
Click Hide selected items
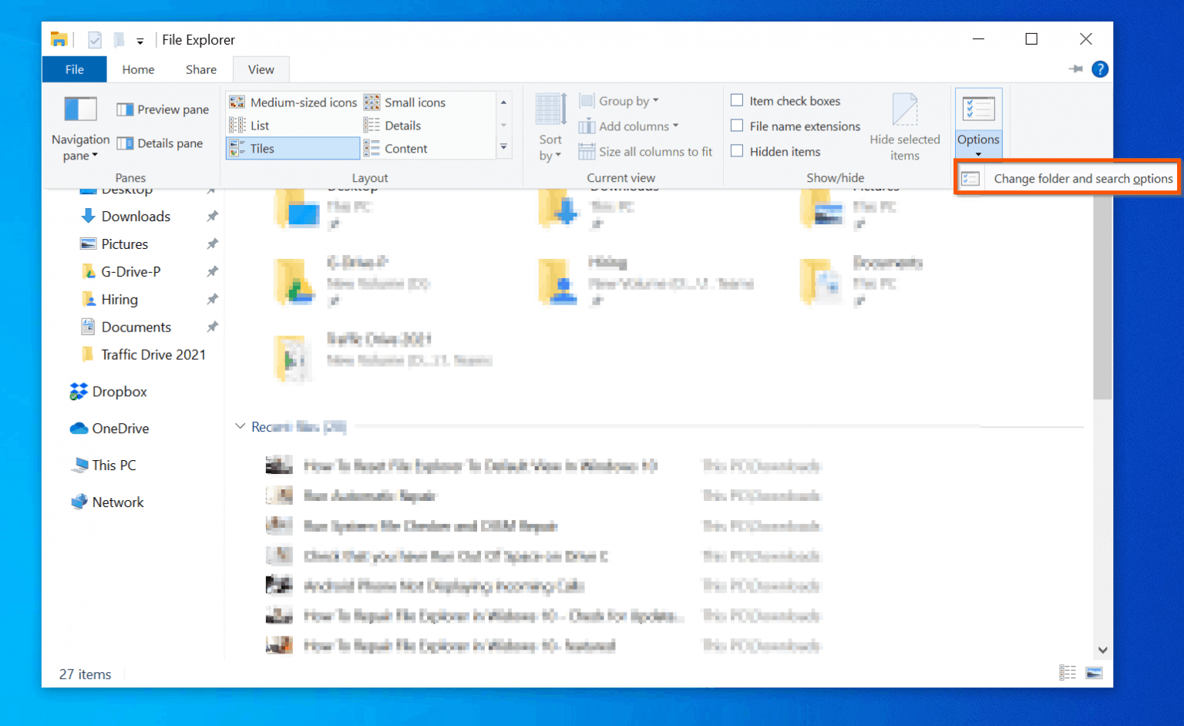tap(905, 126)
